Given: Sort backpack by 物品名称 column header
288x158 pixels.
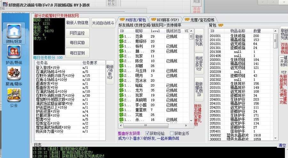Looking at the screenshot, I should click(x=237, y=31).
